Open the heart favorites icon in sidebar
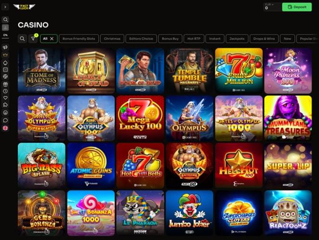This screenshot has width=319, height=240. point(5,98)
